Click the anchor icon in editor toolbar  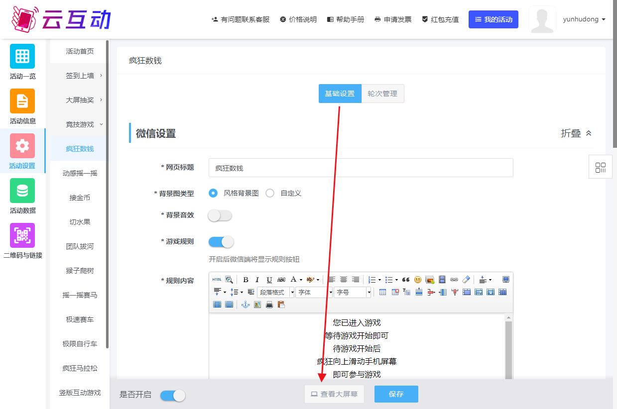point(245,305)
